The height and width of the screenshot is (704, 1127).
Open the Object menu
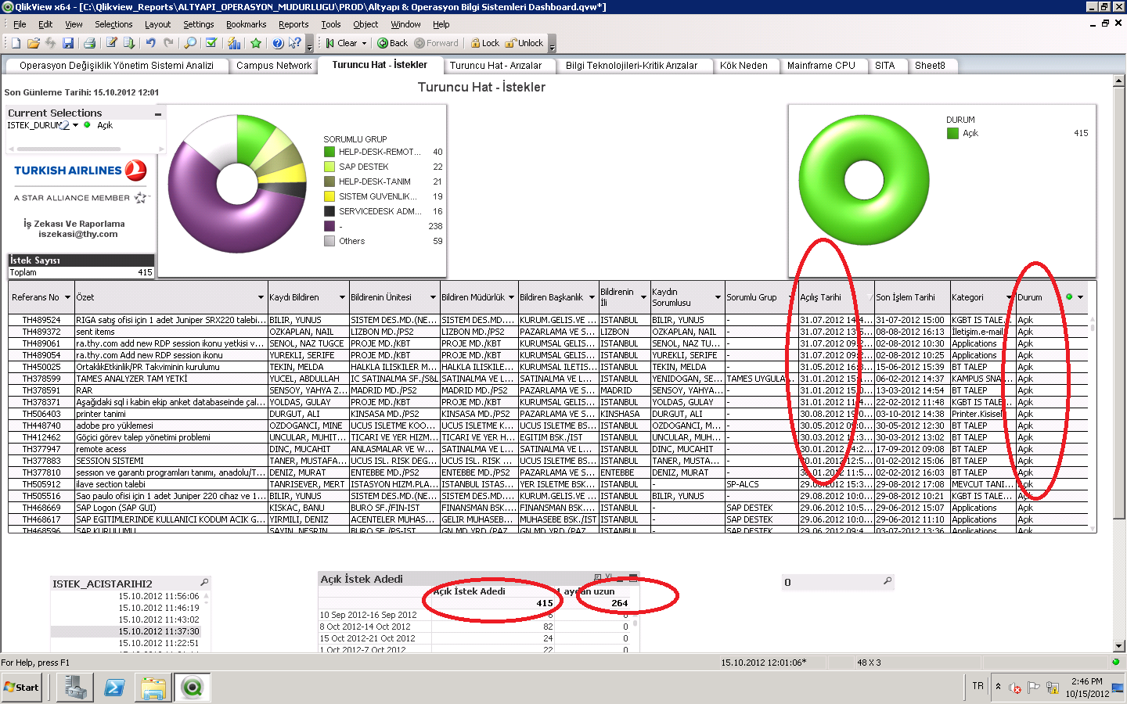tap(365, 24)
